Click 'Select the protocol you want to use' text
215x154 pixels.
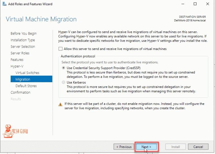pos(110,62)
